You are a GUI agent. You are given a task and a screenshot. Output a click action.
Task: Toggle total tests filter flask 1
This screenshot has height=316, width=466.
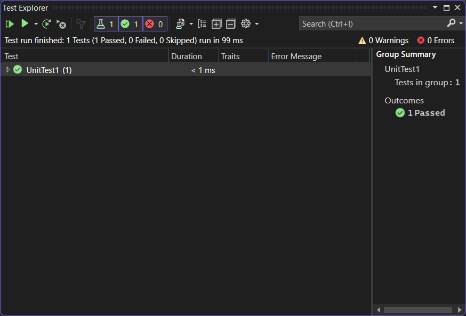[106, 24]
